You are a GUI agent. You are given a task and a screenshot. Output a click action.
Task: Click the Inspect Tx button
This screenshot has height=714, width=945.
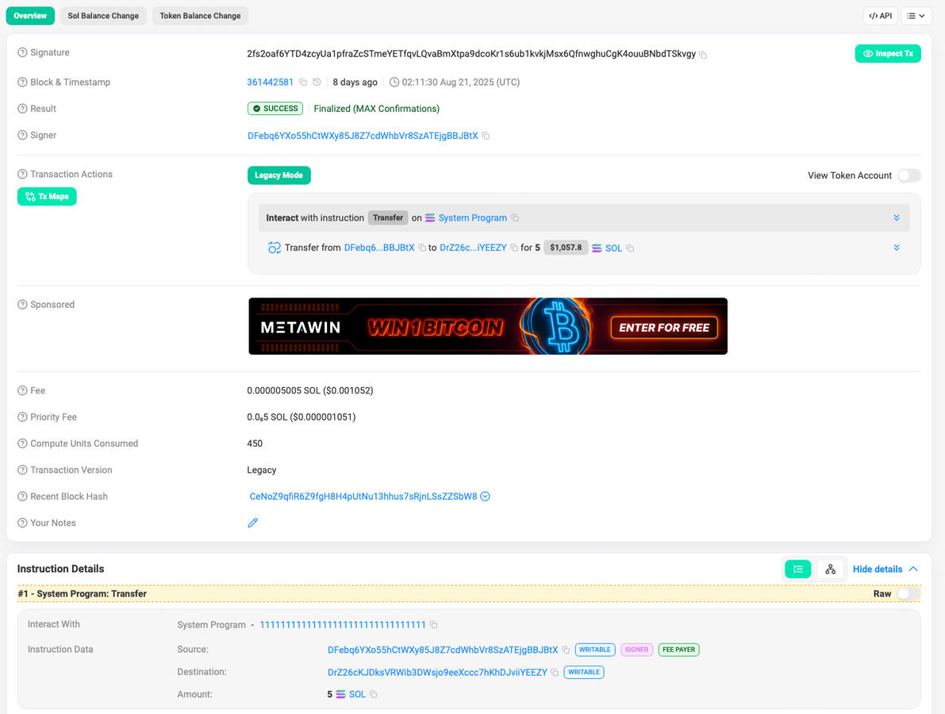point(887,54)
